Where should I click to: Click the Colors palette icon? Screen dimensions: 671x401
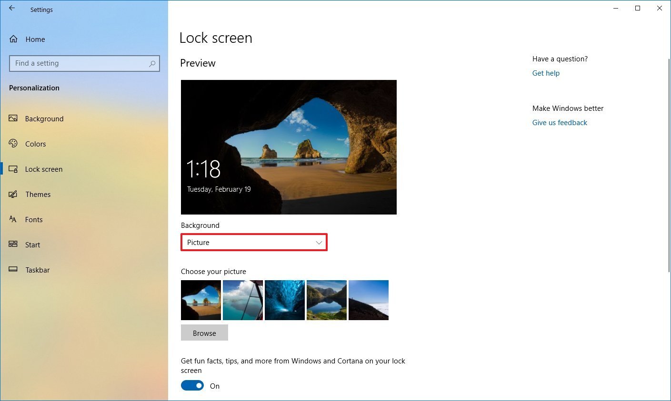[x=13, y=144]
